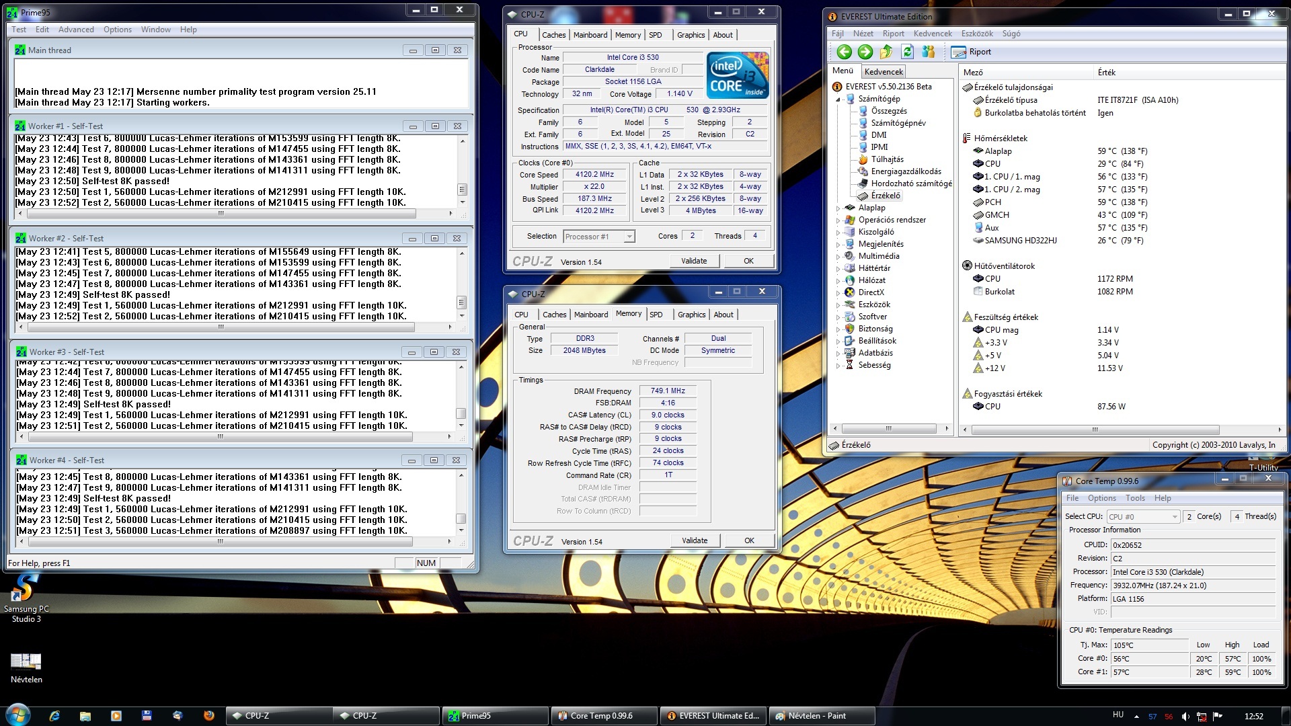Viewport: 1291px width, 726px height.
Task: Select Sebesség in EVEREST tree
Action: pyautogui.click(x=874, y=365)
